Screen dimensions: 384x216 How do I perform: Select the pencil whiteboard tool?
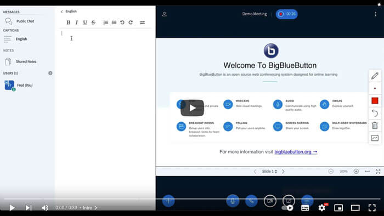coord(375,76)
